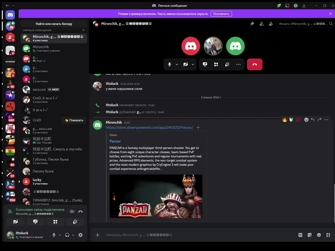The image size is (335, 251).
Task: Toggle noise suppression in voice panel
Action: [x=72, y=212]
